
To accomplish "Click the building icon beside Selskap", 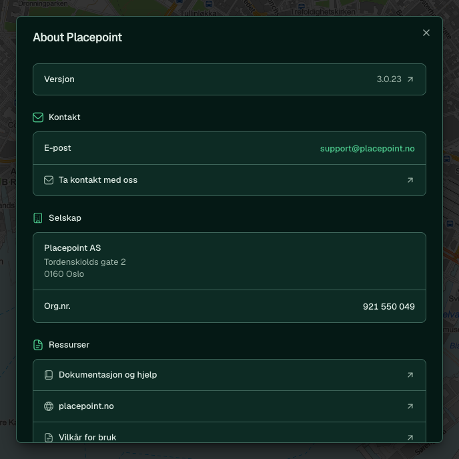I will coord(38,218).
